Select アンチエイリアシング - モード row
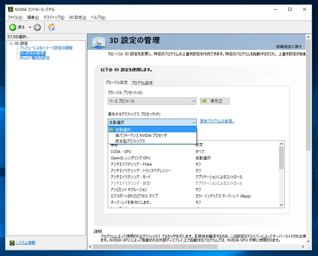 (x=194, y=177)
